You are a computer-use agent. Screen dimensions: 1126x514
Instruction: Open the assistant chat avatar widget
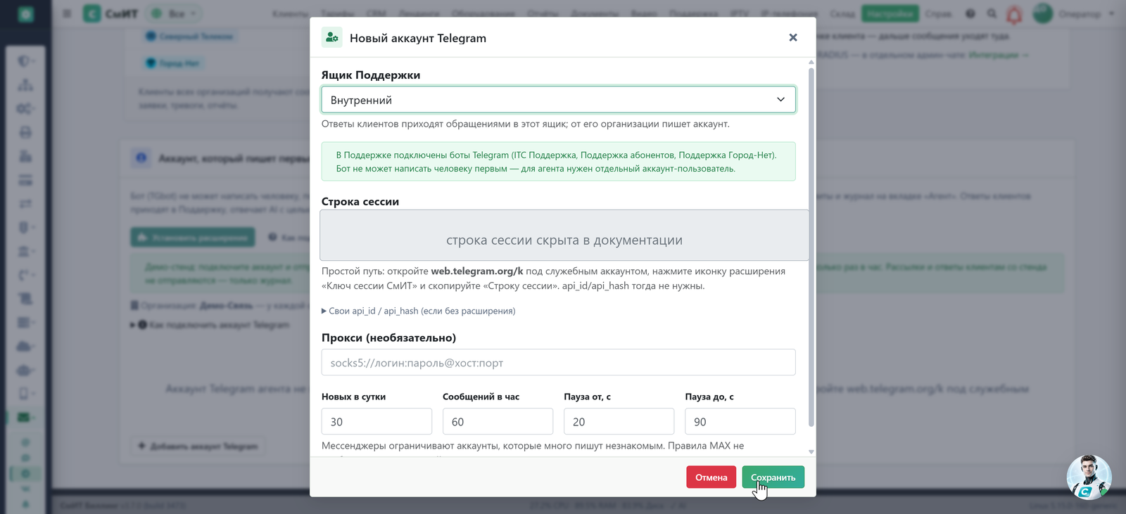1089,477
